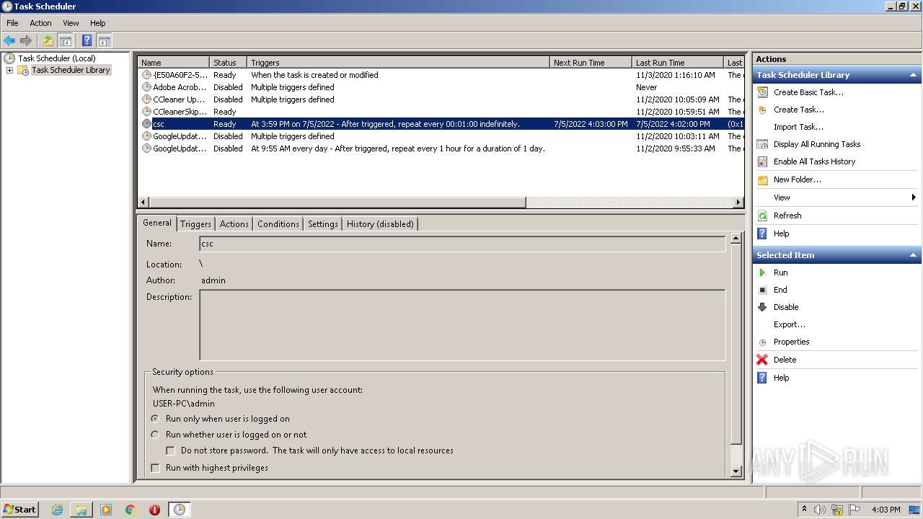This screenshot has width=923, height=519.
Task: Click the details pane scroll-down arrow
Action: (x=736, y=471)
